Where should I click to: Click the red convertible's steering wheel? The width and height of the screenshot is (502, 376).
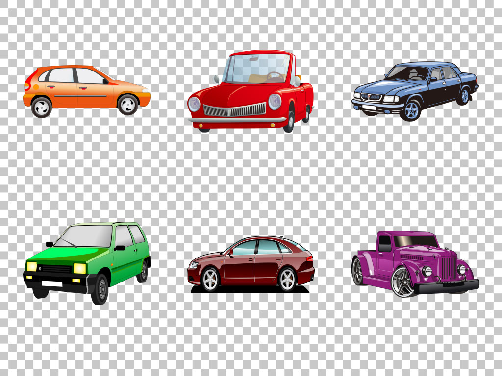click(x=275, y=76)
